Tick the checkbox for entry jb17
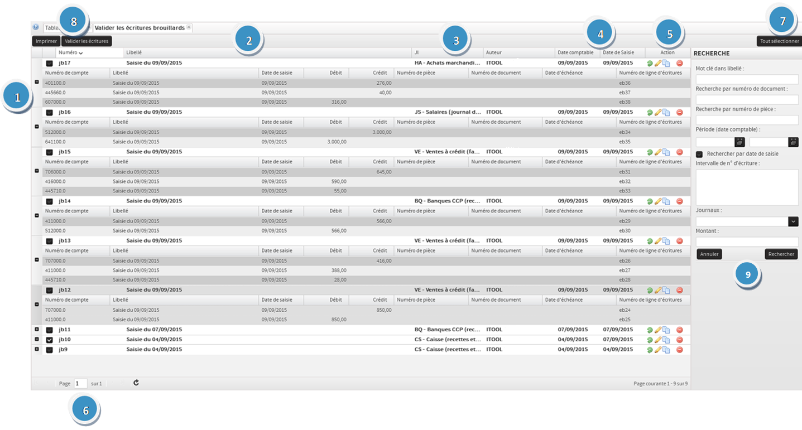The image size is (802, 430). coord(50,64)
